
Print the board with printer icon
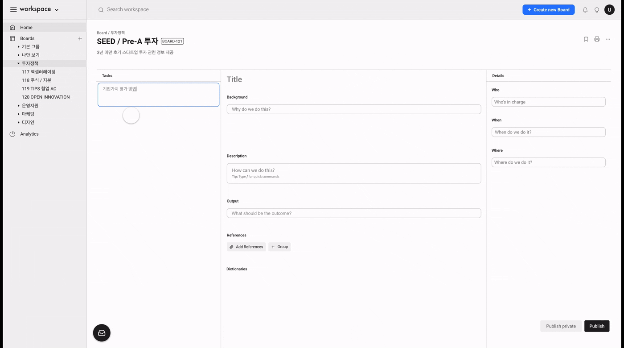597,39
